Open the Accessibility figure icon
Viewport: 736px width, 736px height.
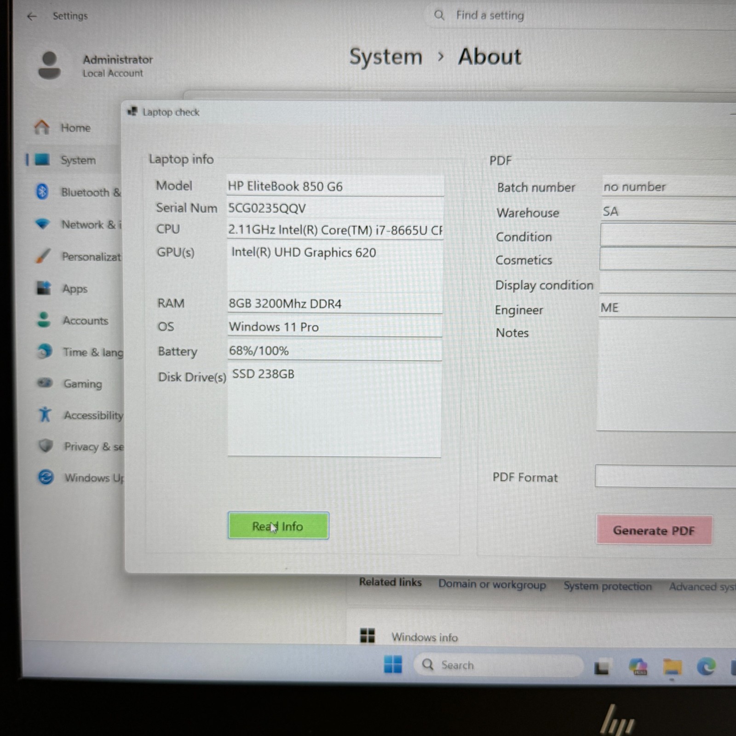[45, 414]
